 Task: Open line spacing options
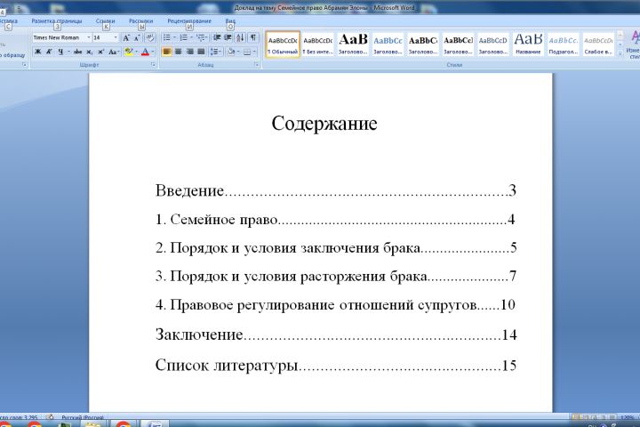point(215,52)
